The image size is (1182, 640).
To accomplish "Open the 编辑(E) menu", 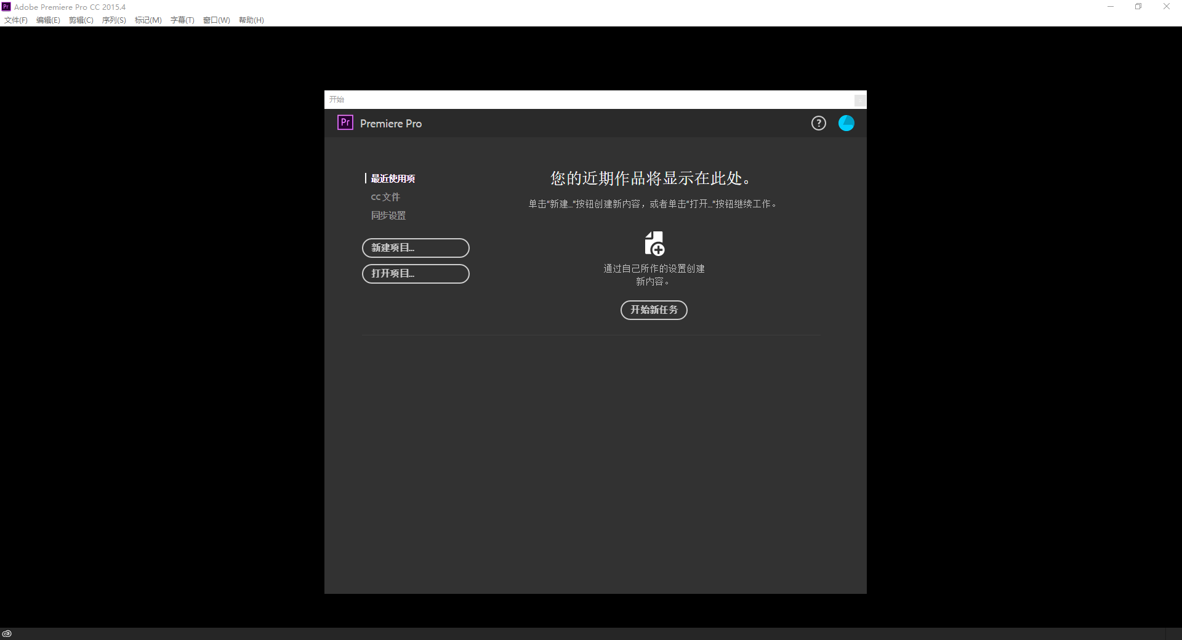I will coord(48,20).
